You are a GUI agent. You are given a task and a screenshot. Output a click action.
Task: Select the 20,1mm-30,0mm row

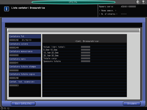click(84, 56)
